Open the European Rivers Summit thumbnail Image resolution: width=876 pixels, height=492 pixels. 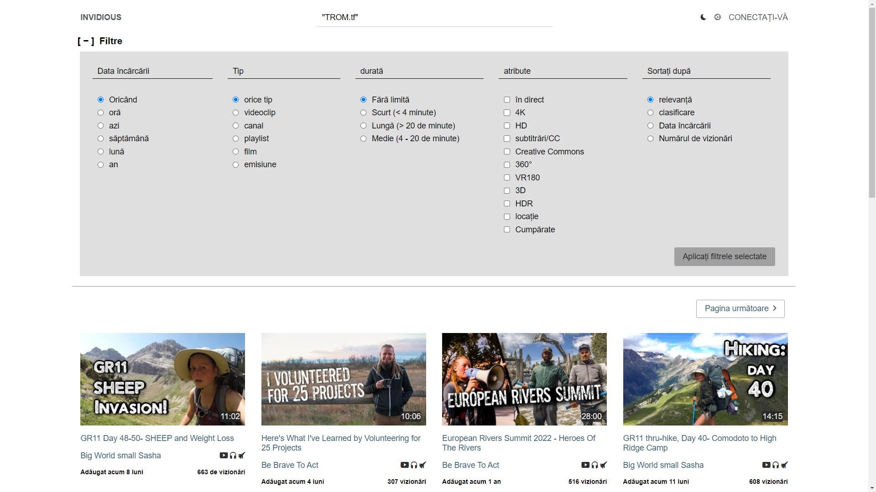524,379
